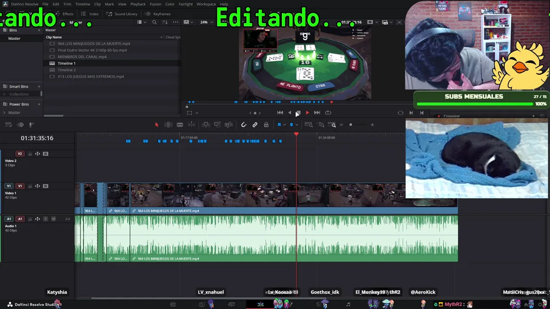Add a new bin with plus
The height and width of the screenshot is (309, 550).
(x=39, y=30)
